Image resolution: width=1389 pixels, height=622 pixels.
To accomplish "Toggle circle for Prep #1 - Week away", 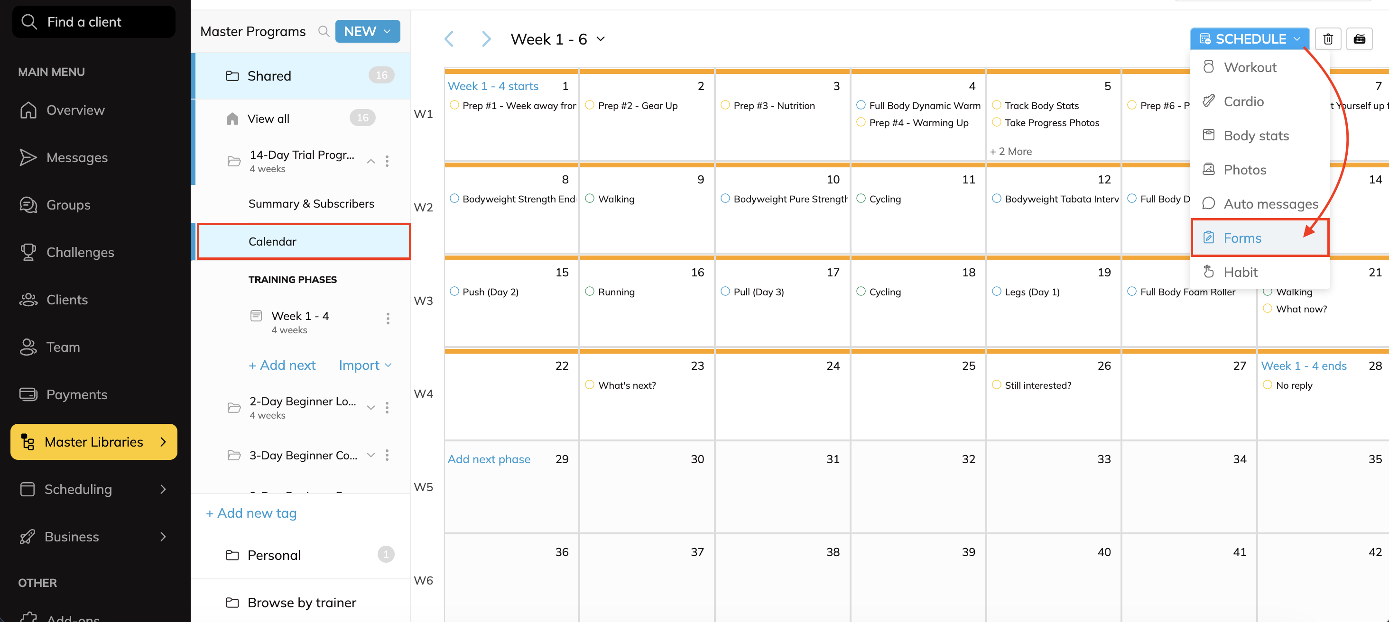I will [454, 105].
